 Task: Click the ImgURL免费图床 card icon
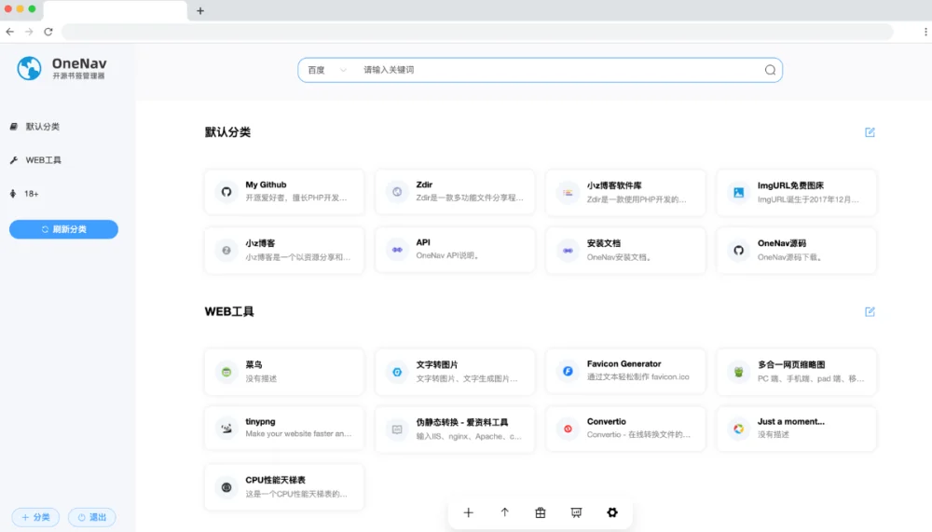[738, 192]
